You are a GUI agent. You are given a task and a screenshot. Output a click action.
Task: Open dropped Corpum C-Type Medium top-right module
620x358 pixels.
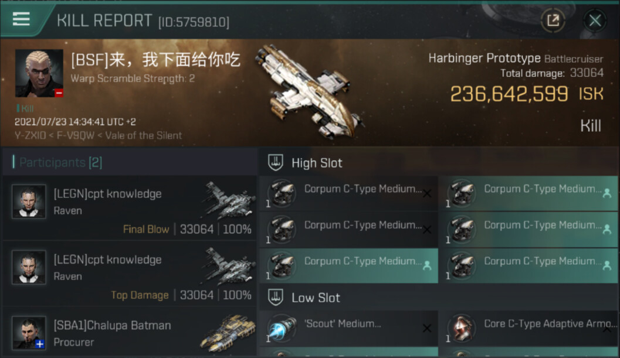click(x=528, y=193)
